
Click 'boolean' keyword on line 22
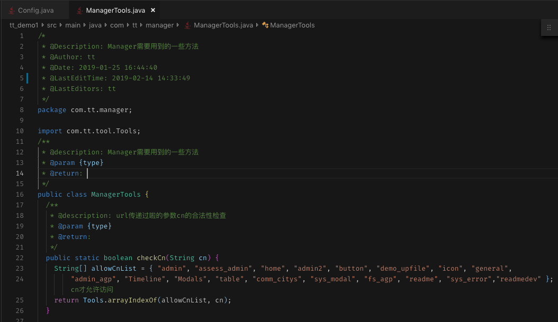118,257
